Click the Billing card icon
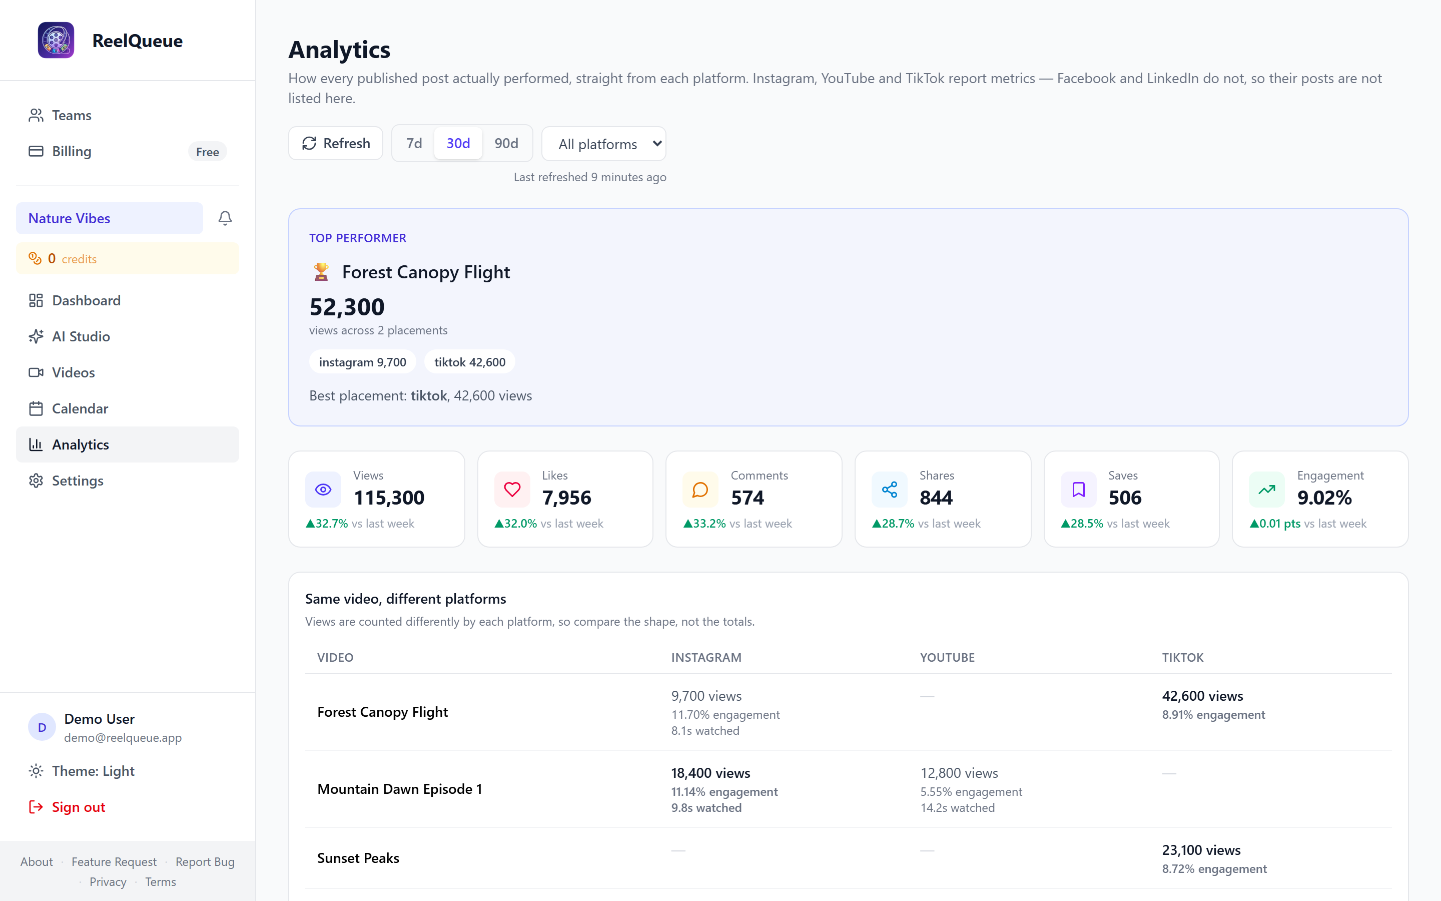The width and height of the screenshot is (1441, 901). [36, 151]
